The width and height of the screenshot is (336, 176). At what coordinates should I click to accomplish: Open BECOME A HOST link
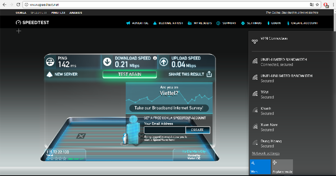[168, 23]
